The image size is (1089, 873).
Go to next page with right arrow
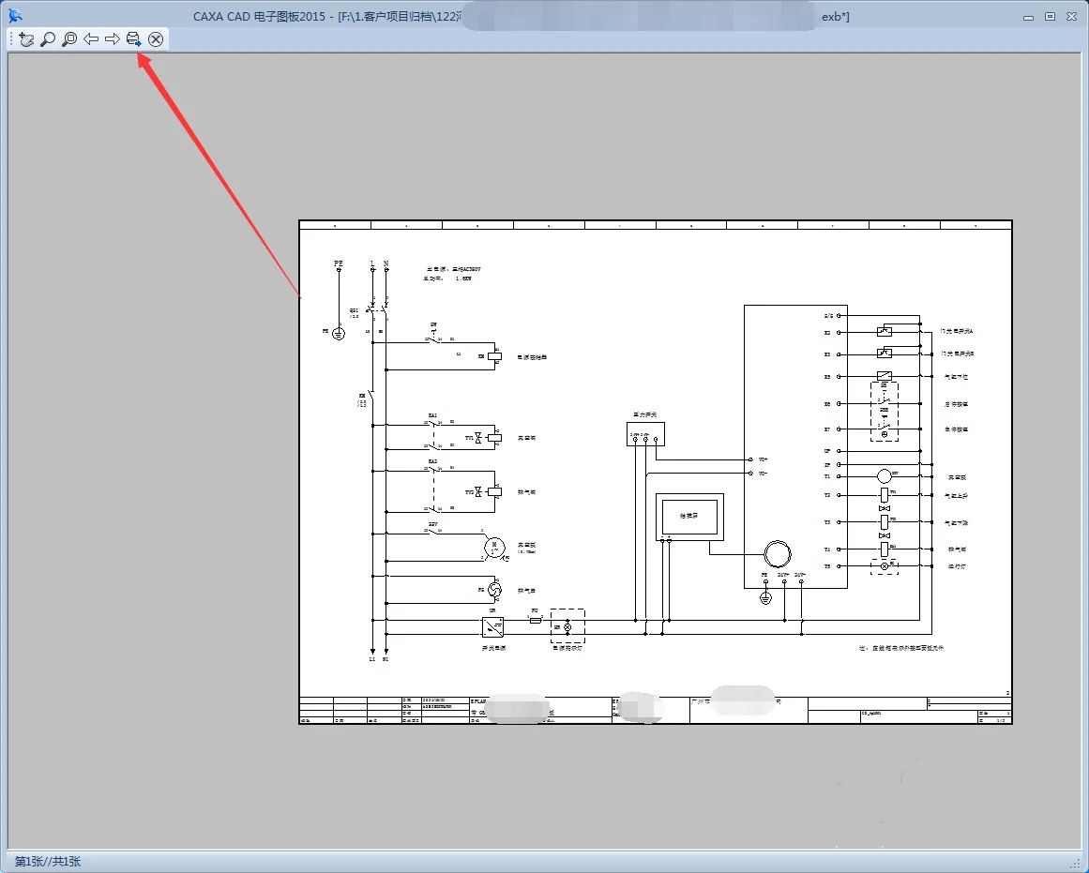(113, 39)
